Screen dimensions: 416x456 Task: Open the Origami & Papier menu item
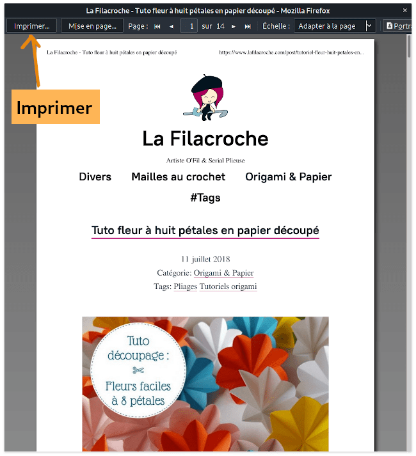point(288,177)
